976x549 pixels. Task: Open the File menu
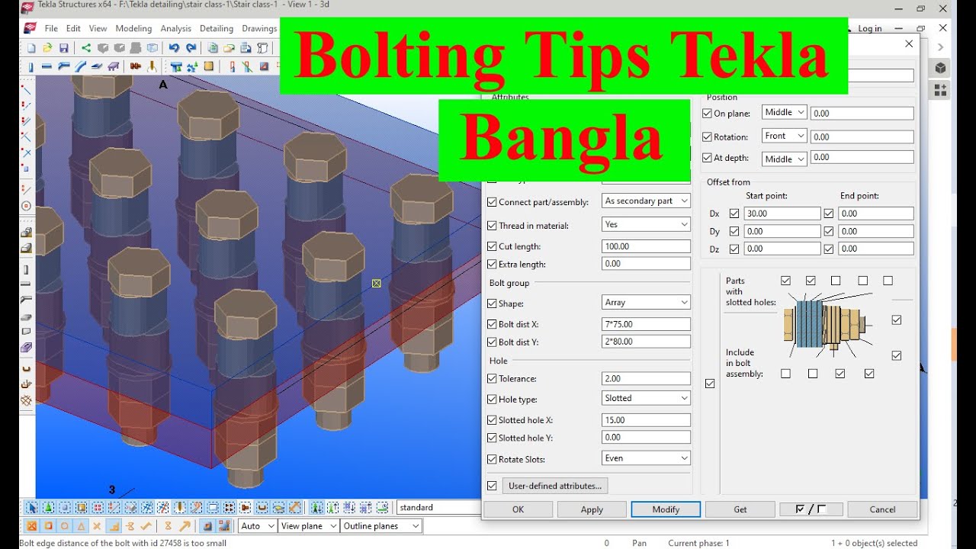coord(51,28)
